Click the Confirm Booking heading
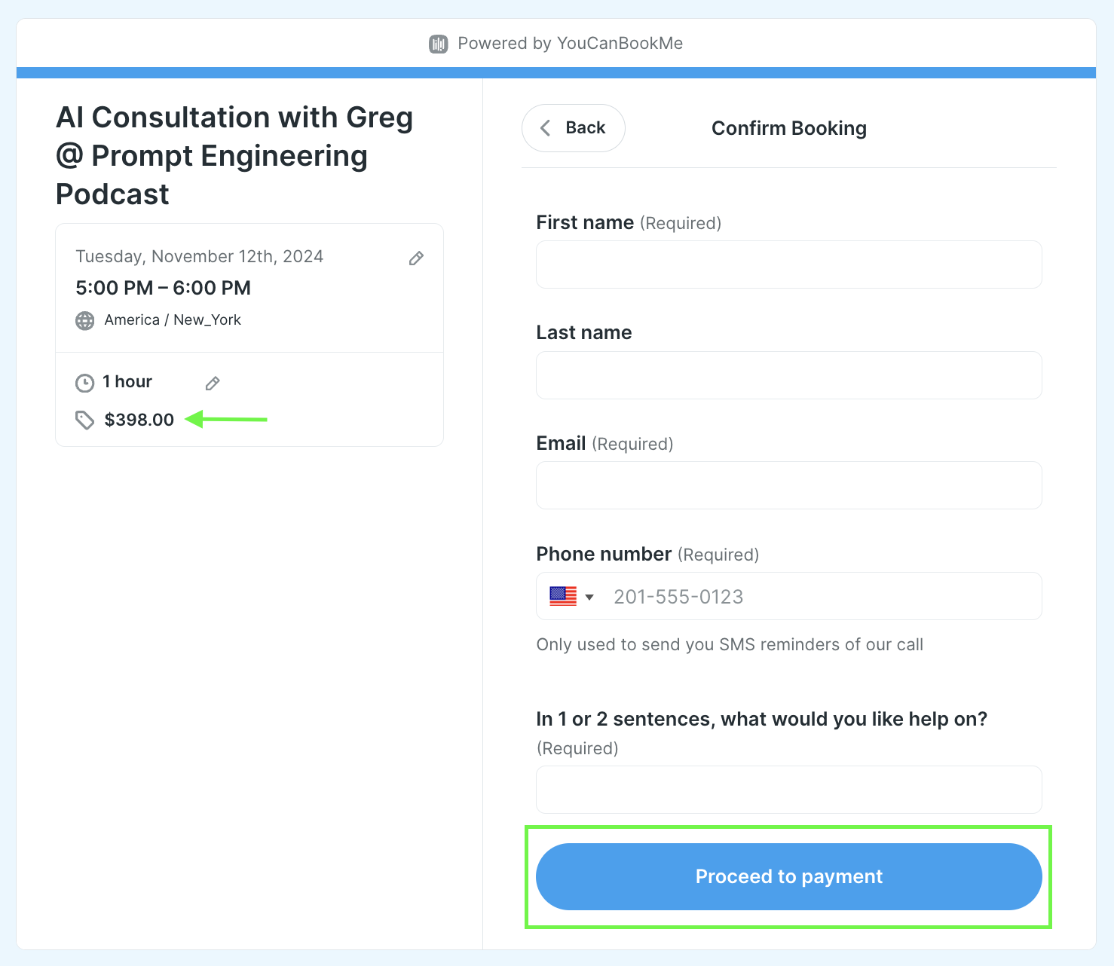Viewport: 1114px width, 966px height. [x=788, y=128]
